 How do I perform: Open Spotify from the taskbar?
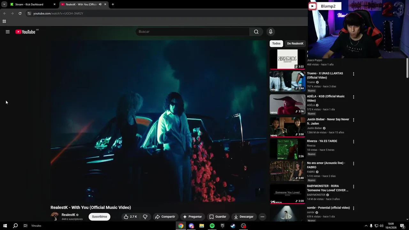point(212,226)
